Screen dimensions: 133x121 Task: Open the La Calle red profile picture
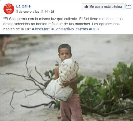(9, 9)
